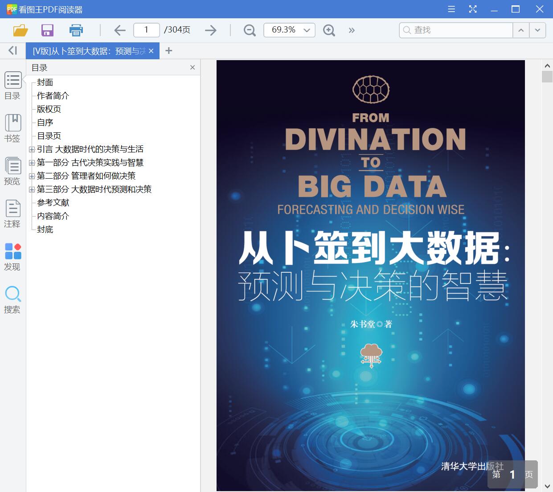Open a file with the folder icon
Viewport: 553px width, 492px height.
20,30
